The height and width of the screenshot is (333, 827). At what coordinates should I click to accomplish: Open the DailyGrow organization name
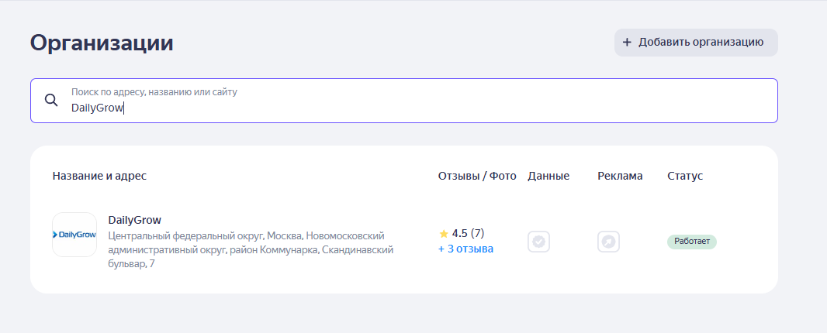coord(134,220)
